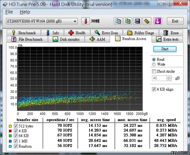Image resolution: width=190 pixels, height=155 pixels.
Task: Uncheck the 64 KB transfer size
Action: [16, 136]
